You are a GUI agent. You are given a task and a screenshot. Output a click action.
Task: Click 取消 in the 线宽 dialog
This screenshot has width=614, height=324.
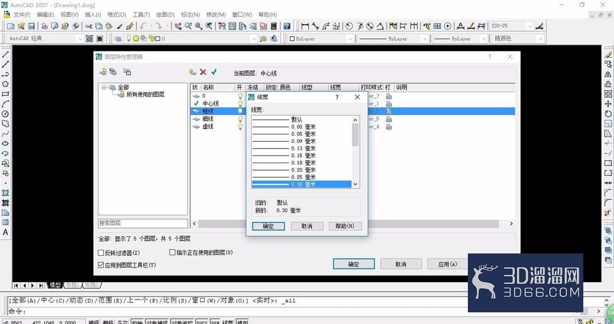click(307, 226)
